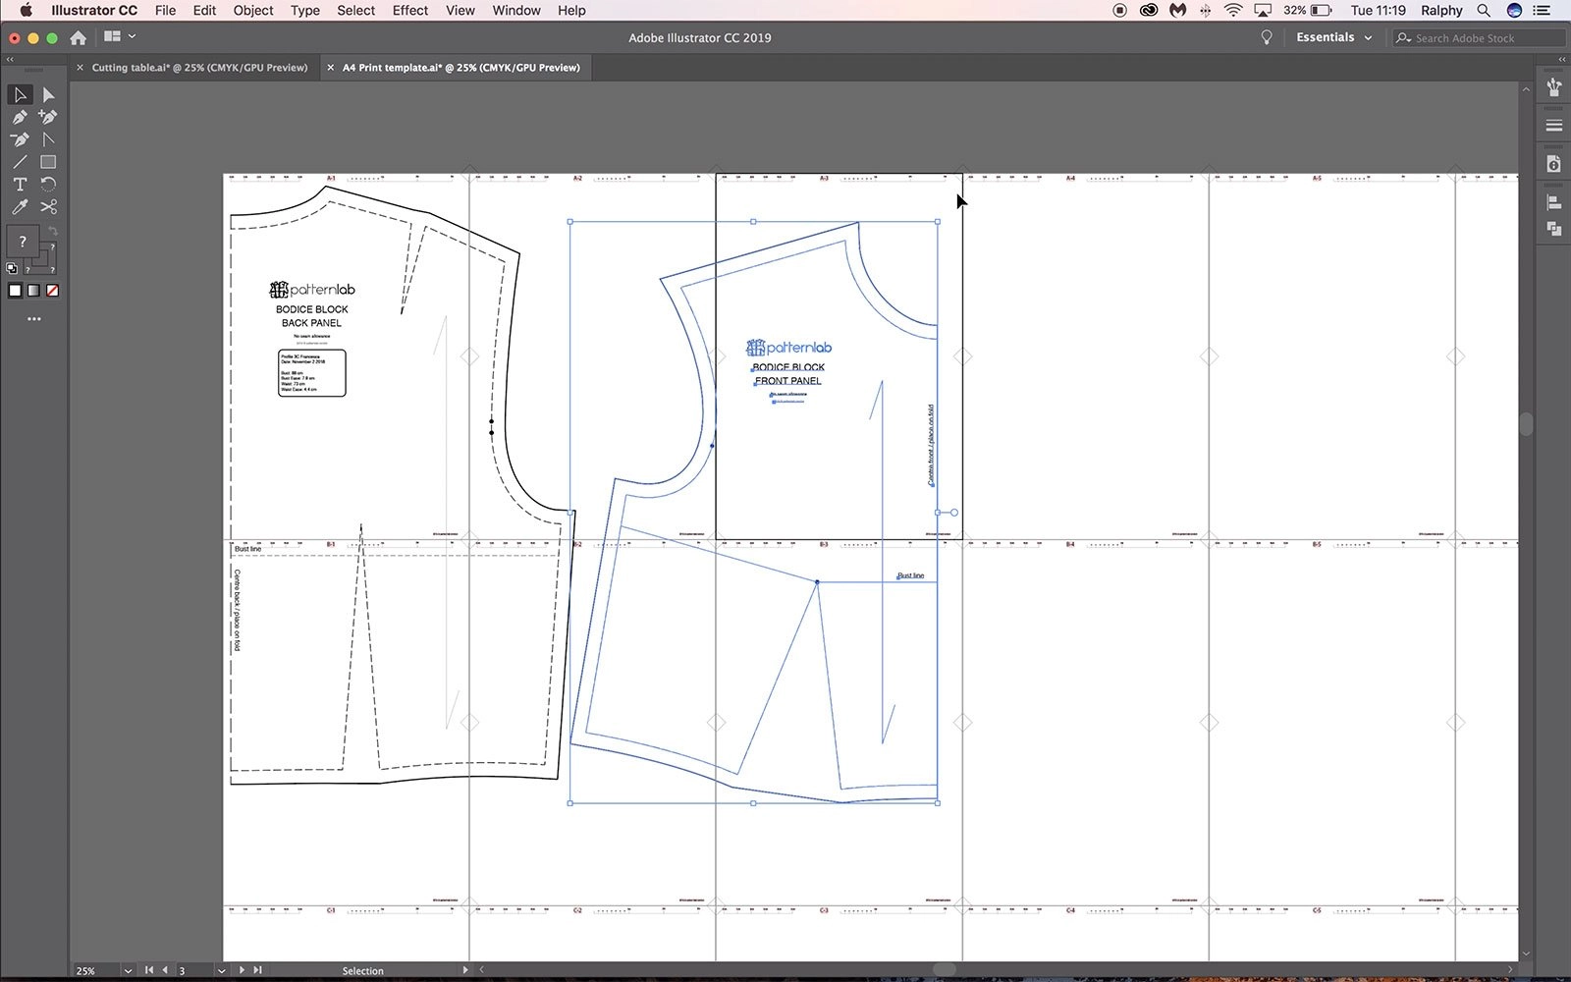Go to previous artboard
Image resolution: width=1571 pixels, height=982 pixels.
tap(165, 970)
